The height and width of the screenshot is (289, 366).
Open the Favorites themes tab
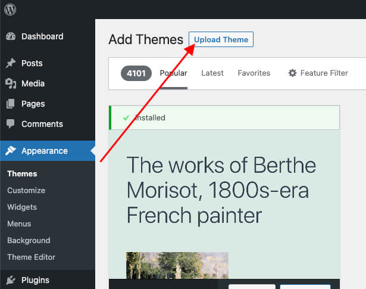coord(254,73)
